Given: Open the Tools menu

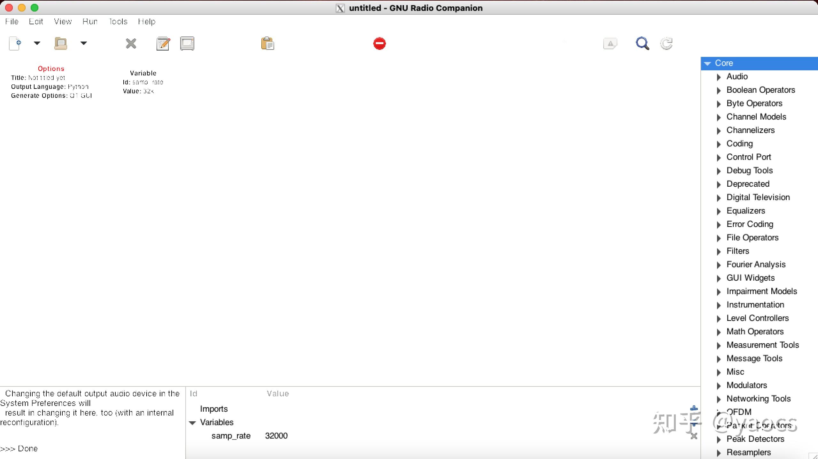Looking at the screenshot, I should pyautogui.click(x=118, y=21).
